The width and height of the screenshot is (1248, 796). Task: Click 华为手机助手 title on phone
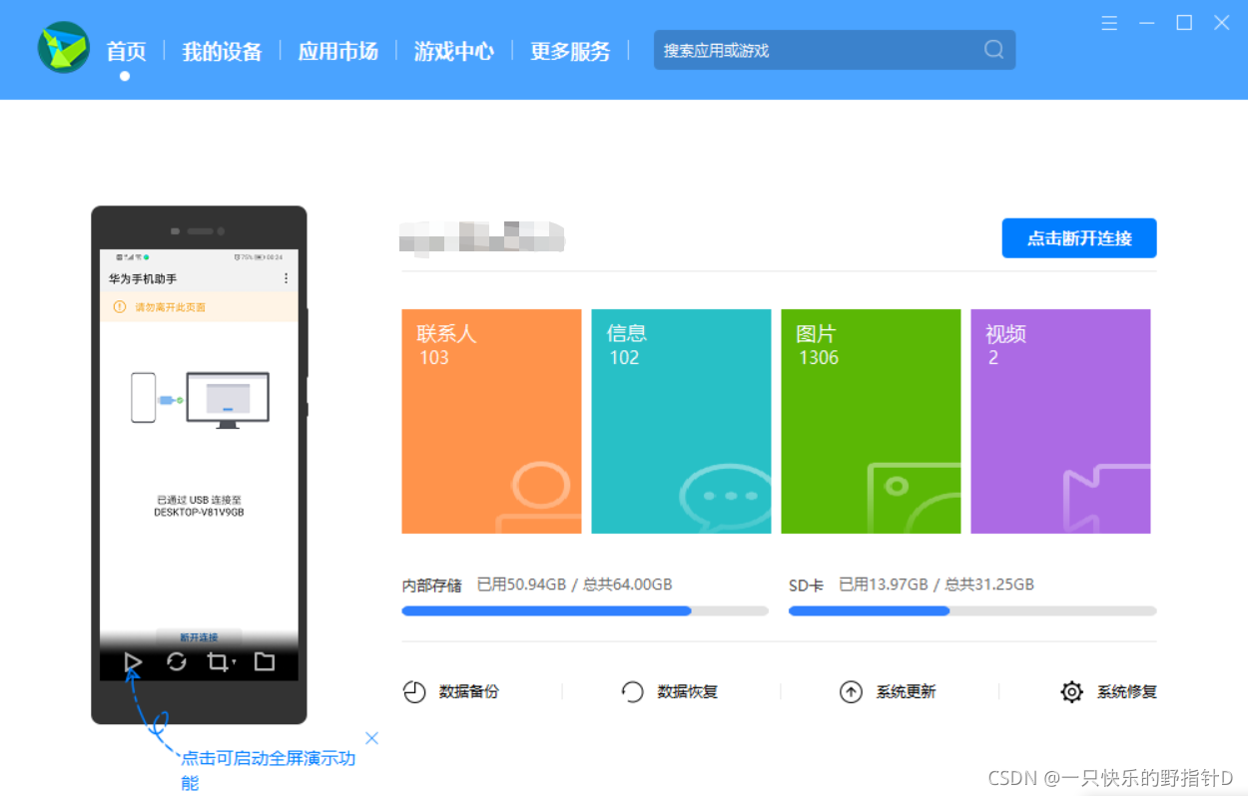(143, 278)
